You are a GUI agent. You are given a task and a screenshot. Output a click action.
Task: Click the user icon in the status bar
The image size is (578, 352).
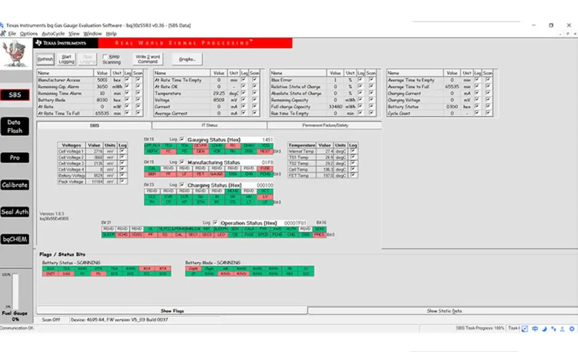pyautogui.click(x=561, y=328)
